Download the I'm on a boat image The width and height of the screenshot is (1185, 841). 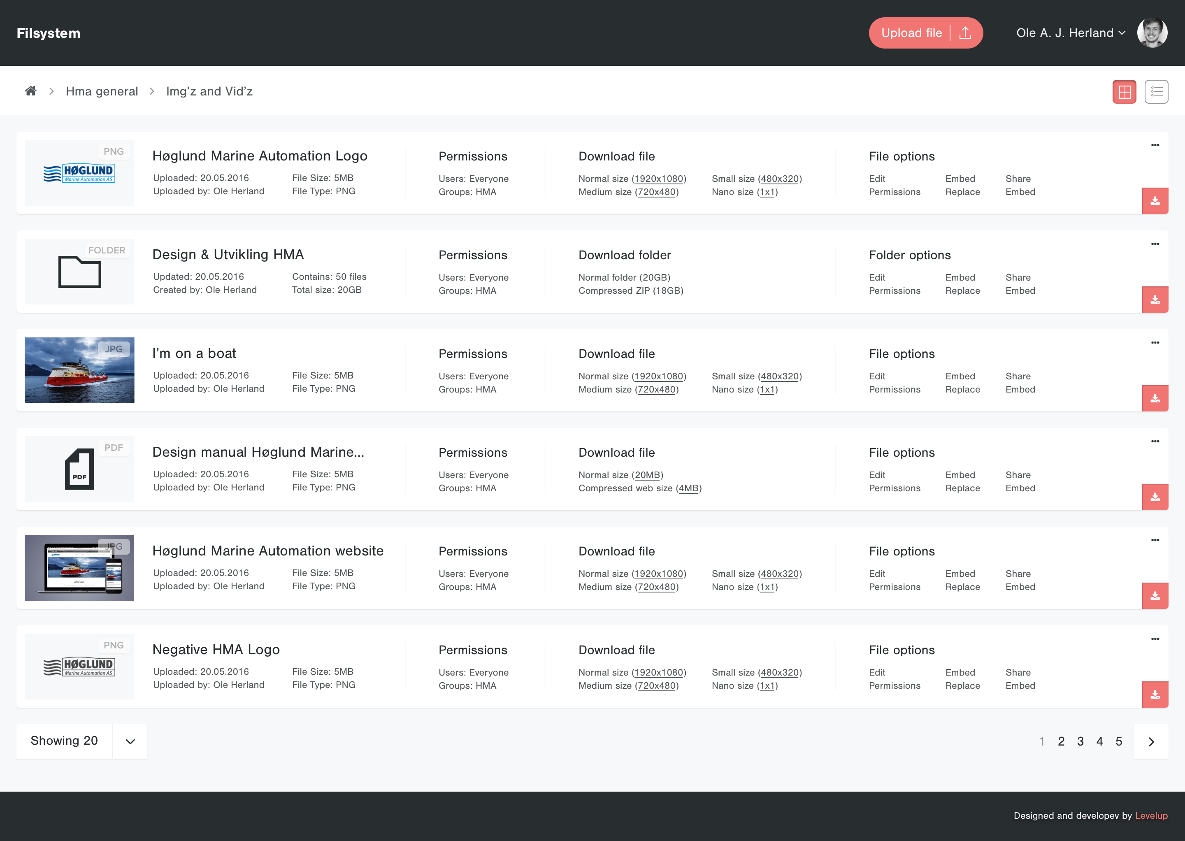pyautogui.click(x=1155, y=398)
